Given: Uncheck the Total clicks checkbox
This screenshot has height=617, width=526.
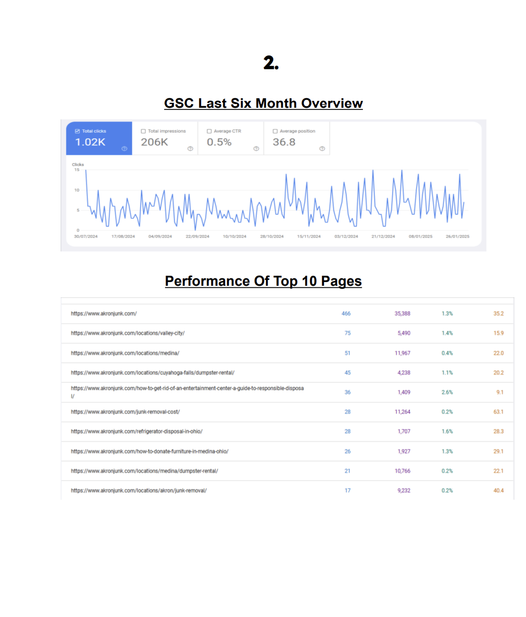Looking at the screenshot, I should tap(78, 131).
